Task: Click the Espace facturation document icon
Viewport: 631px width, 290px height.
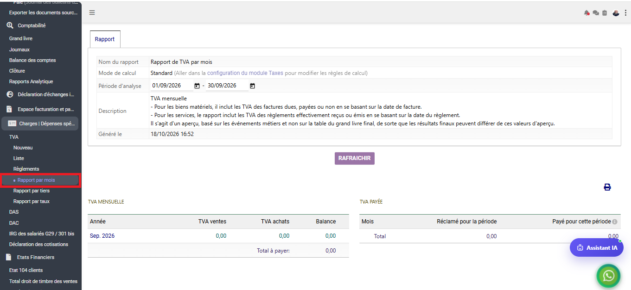Action: 10,109
